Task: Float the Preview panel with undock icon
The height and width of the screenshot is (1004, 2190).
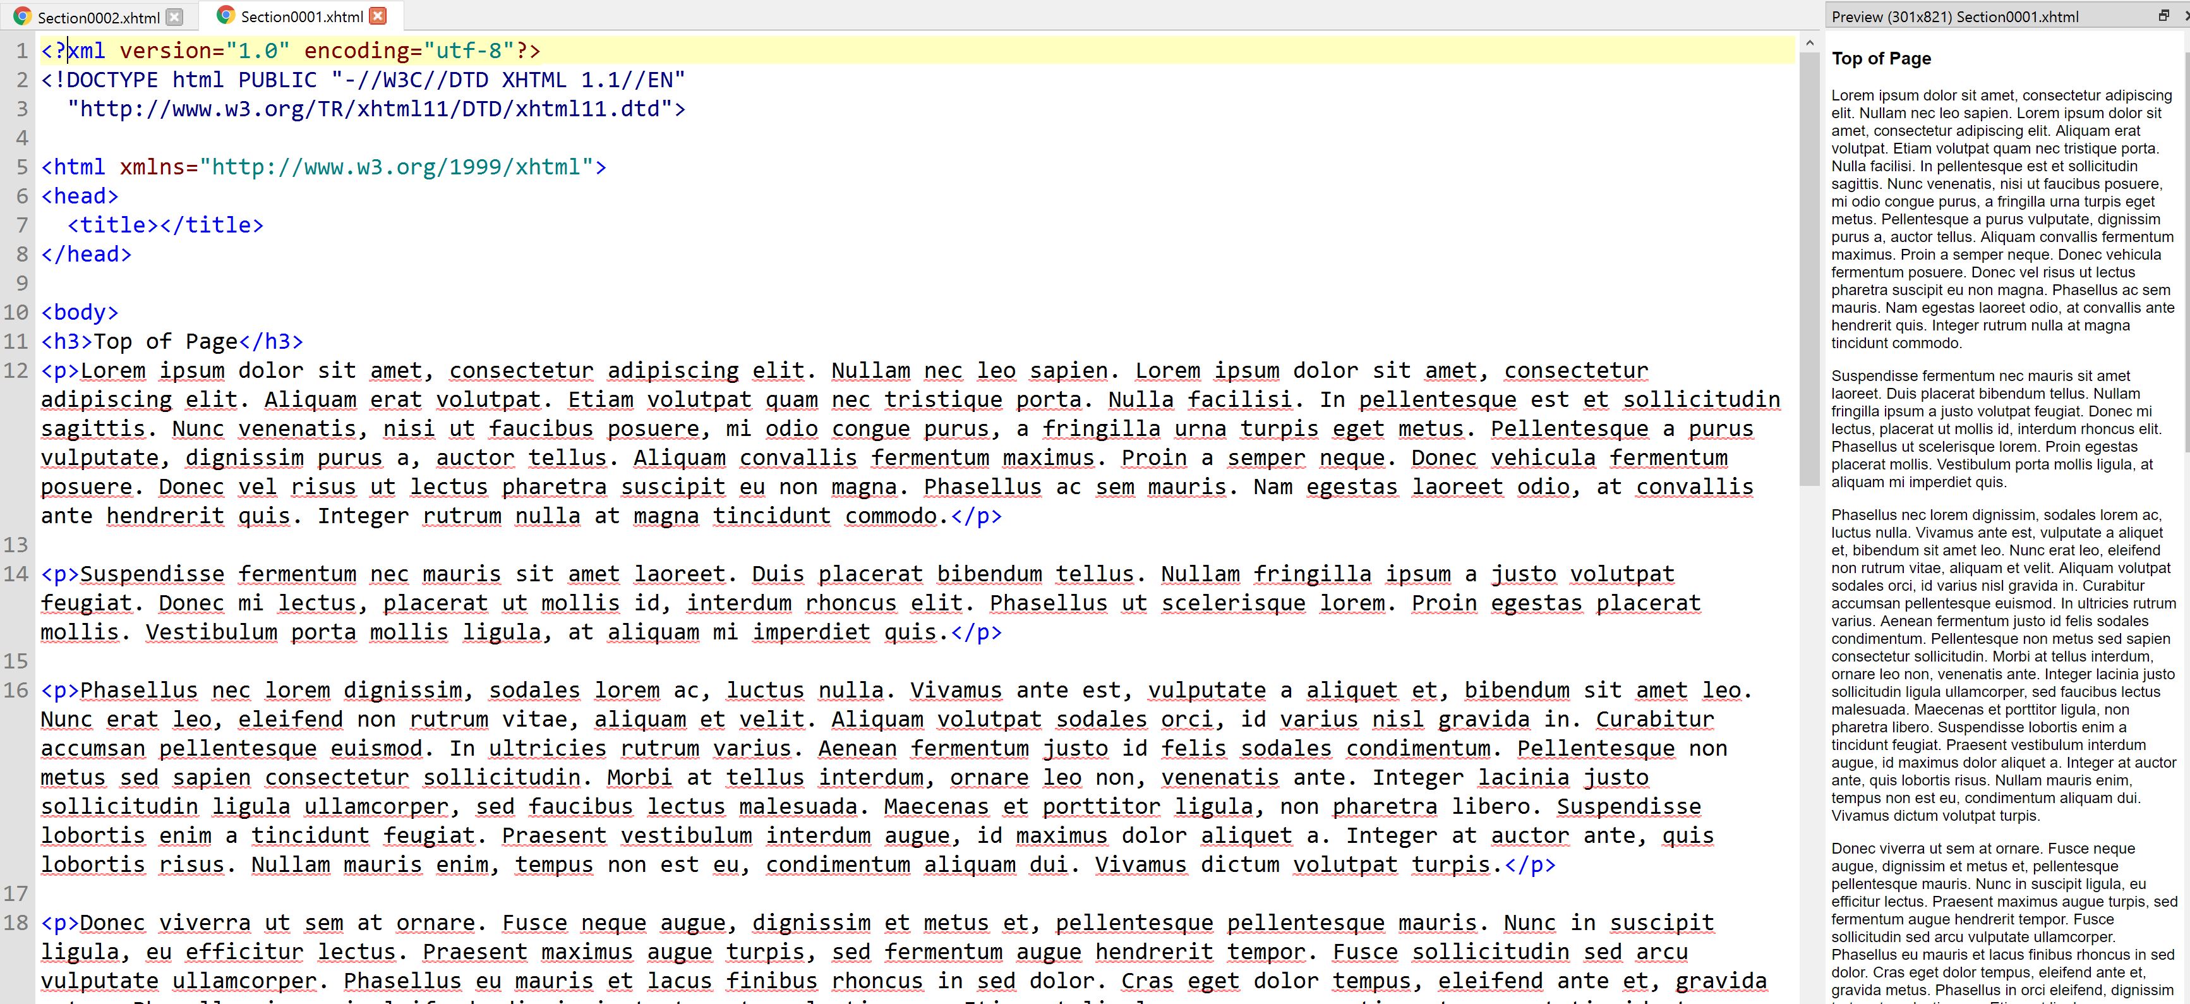Action: pyautogui.click(x=2163, y=15)
